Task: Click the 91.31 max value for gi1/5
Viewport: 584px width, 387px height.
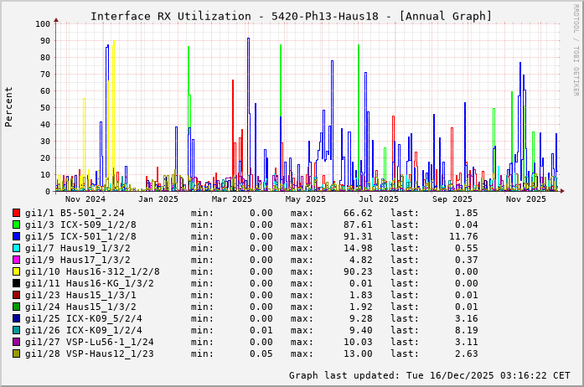Action: tap(332, 236)
